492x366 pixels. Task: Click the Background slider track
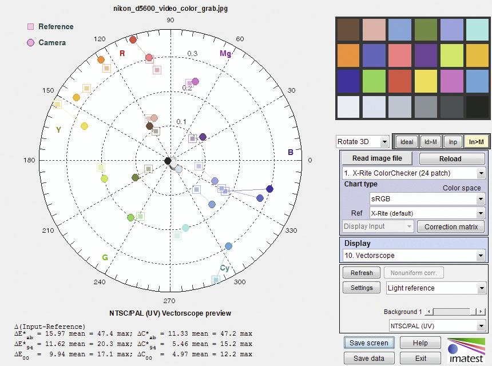(x=455, y=312)
